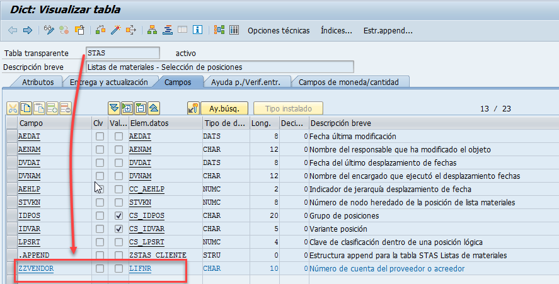559x284 pixels.
Task: Click the insert row icon
Action: pyautogui.click(x=52, y=108)
